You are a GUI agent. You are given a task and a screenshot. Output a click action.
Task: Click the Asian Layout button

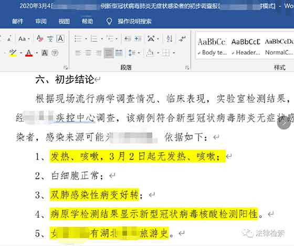pyautogui.click(x=151, y=39)
